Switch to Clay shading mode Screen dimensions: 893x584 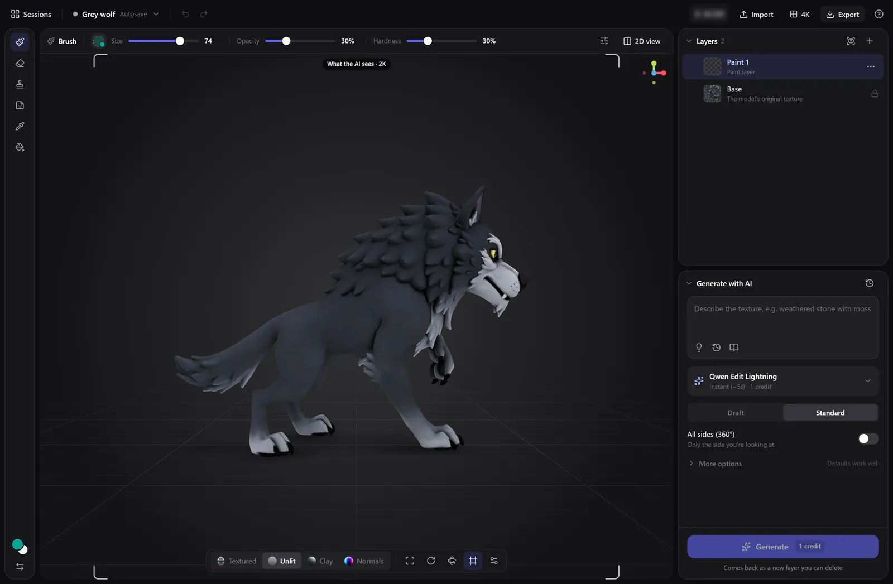[320, 561]
